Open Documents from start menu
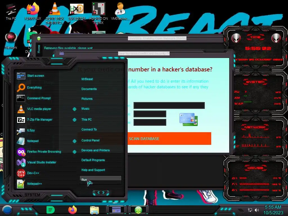The width and height of the screenshot is (288, 216). click(89, 89)
